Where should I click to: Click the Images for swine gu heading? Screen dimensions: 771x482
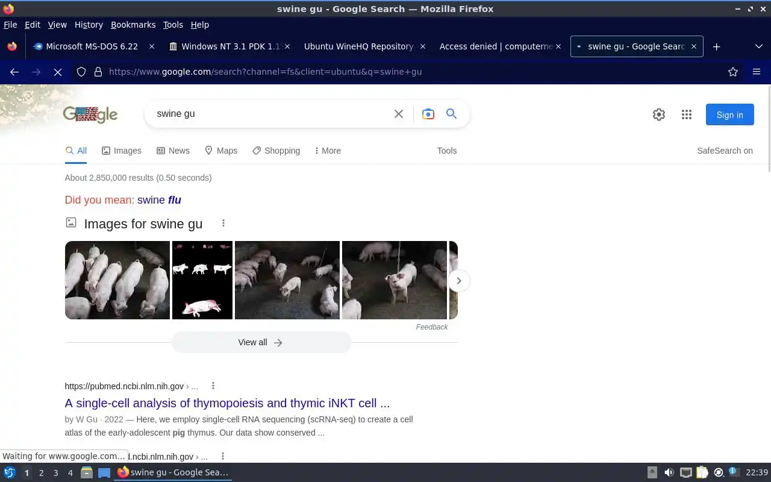(143, 224)
